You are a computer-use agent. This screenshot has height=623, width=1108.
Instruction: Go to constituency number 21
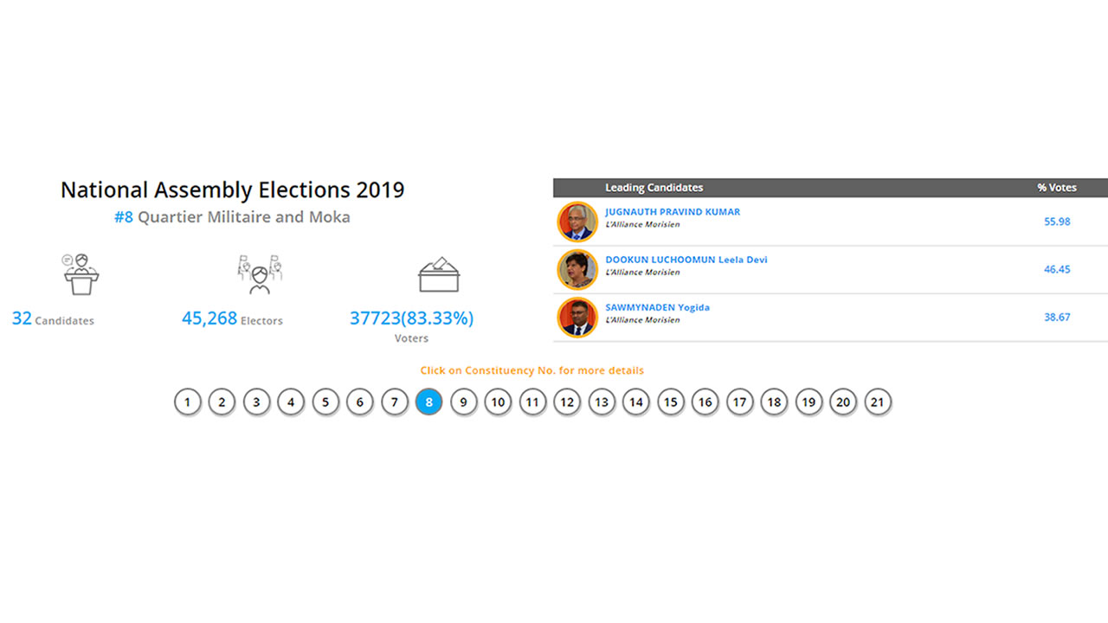click(x=878, y=402)
